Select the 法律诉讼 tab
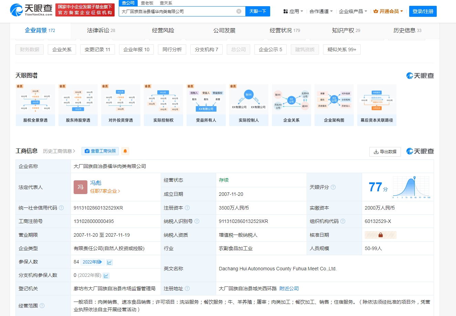 (x=101, y=31)
